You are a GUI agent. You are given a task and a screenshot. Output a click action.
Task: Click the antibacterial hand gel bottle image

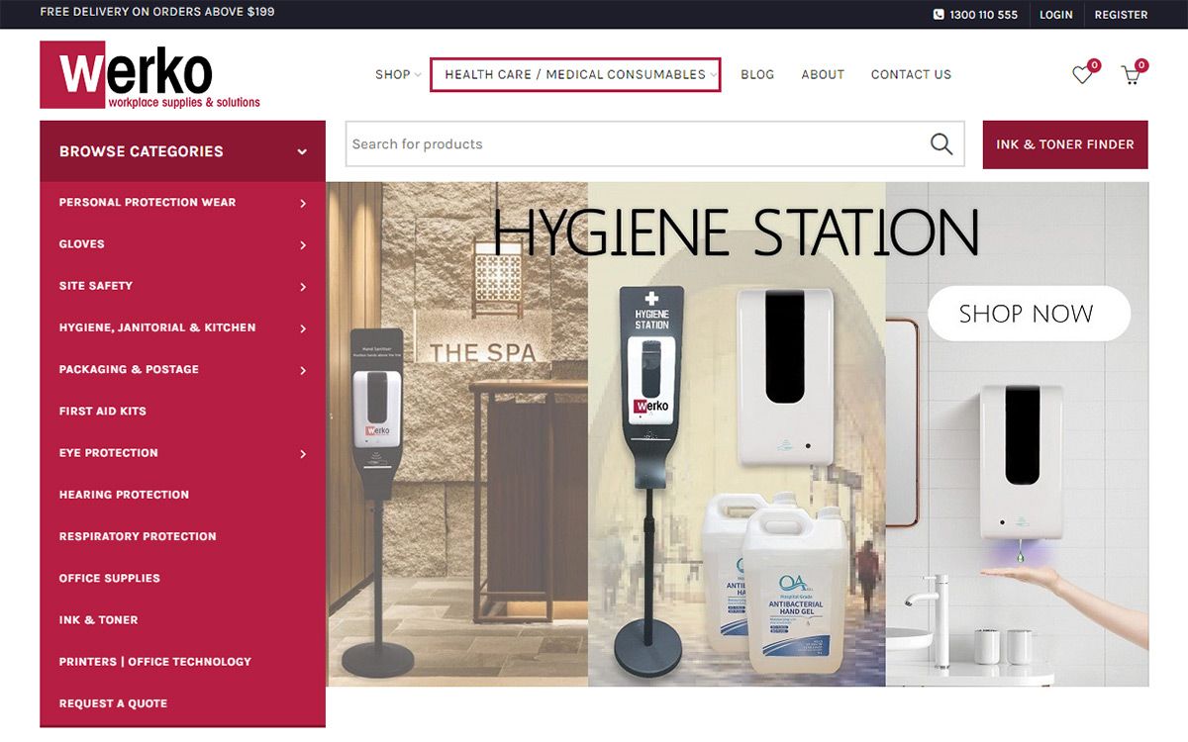(795, 592)
